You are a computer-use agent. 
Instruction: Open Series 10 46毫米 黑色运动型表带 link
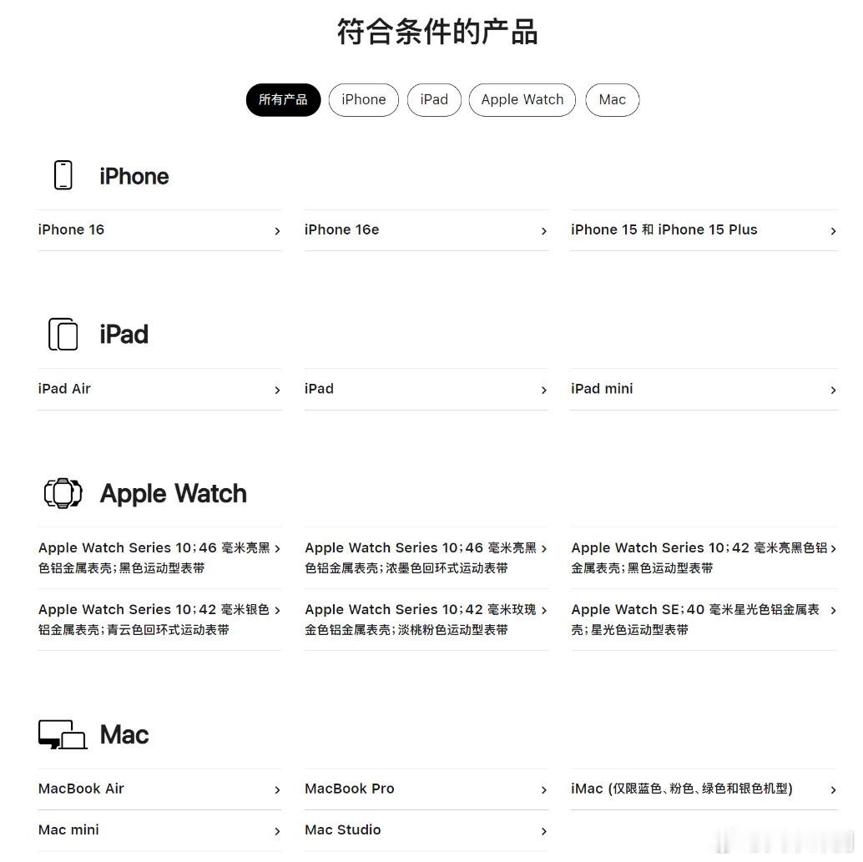coord(159,557)
